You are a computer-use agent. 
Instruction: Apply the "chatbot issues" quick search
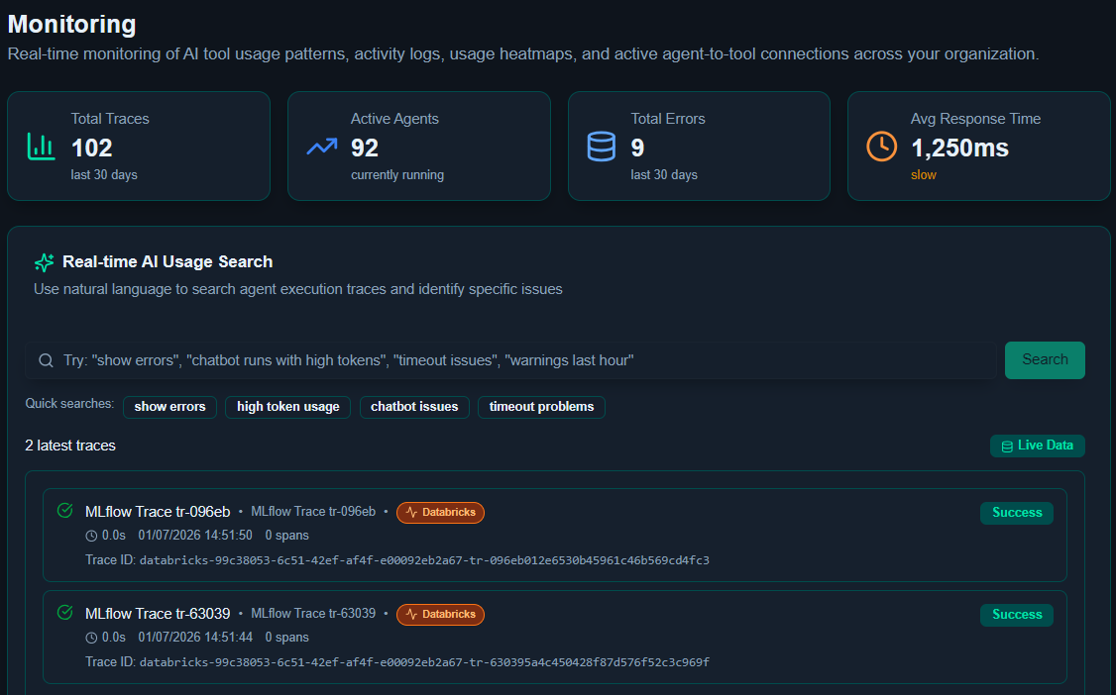pos(414,407)
